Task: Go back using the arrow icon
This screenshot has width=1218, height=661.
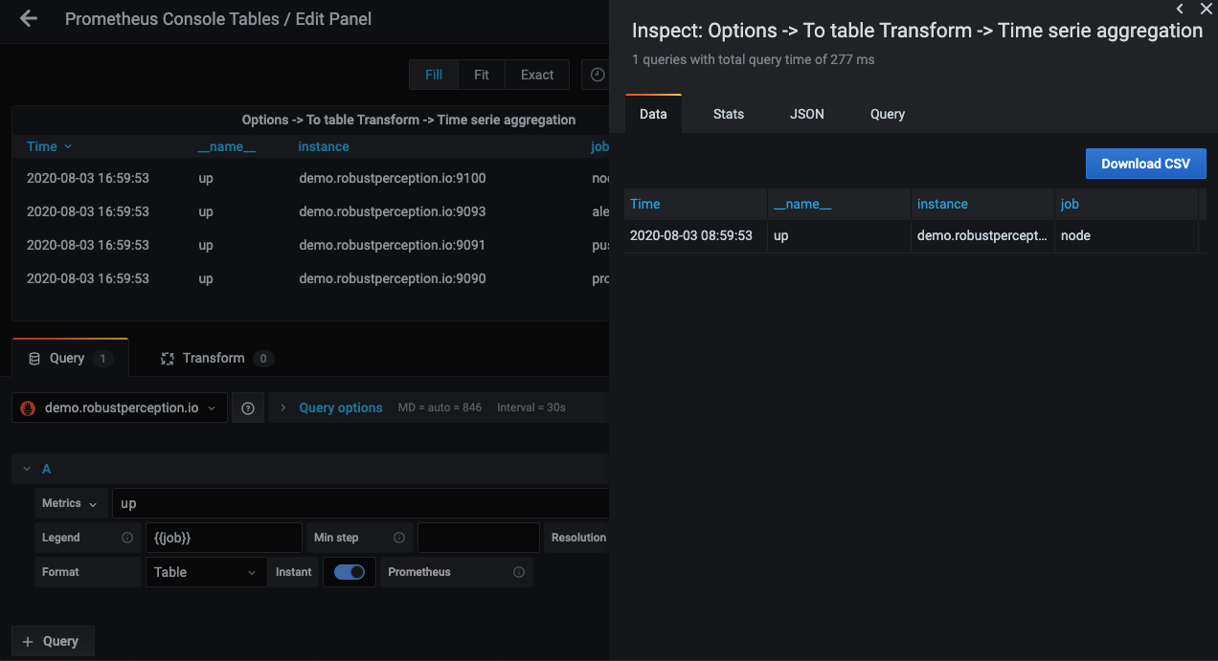Action: tap(29, 18)
